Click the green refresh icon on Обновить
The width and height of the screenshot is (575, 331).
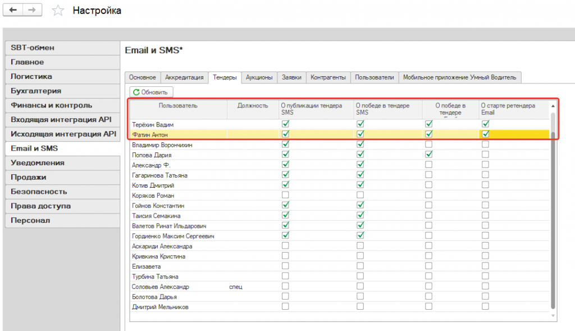coord(136,92)
